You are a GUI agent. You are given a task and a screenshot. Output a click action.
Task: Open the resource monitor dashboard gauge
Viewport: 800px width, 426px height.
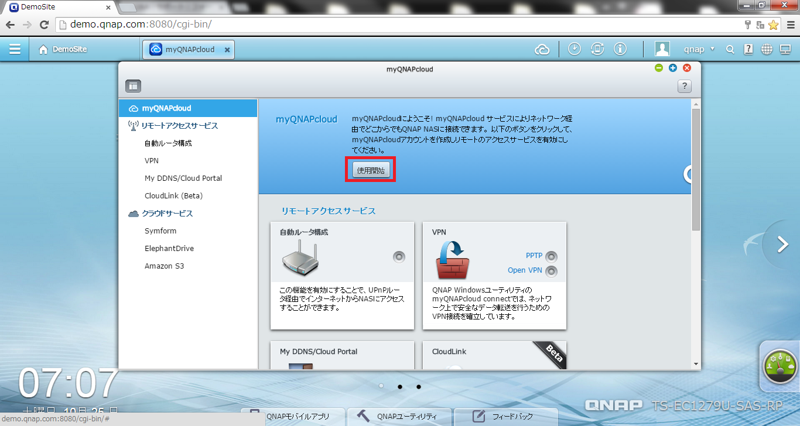(780, 366)
